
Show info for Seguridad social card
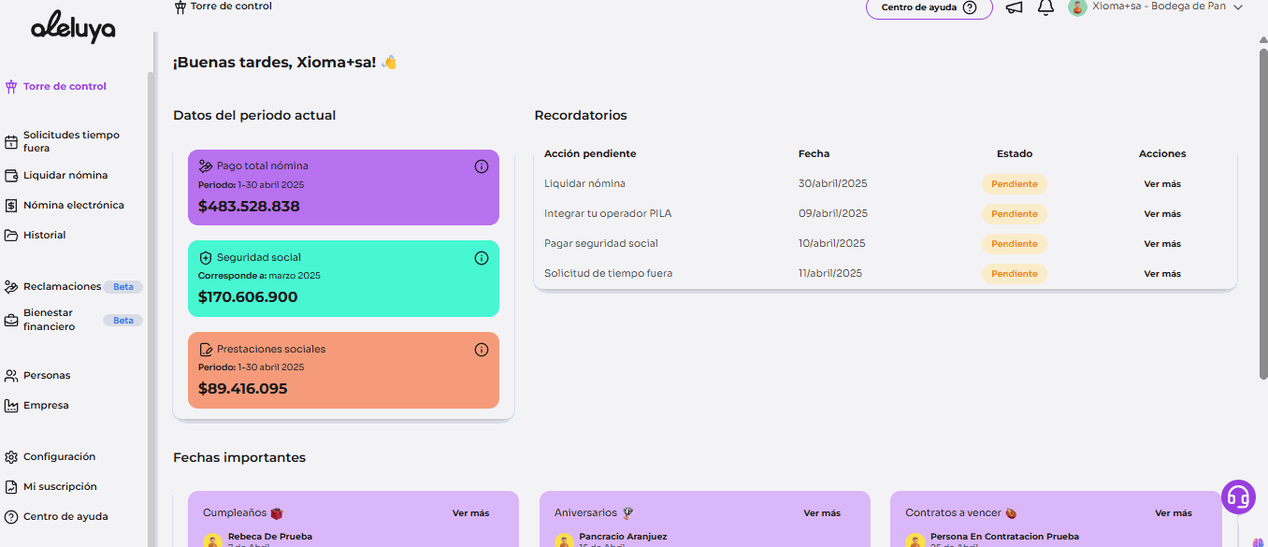[482, 258]
